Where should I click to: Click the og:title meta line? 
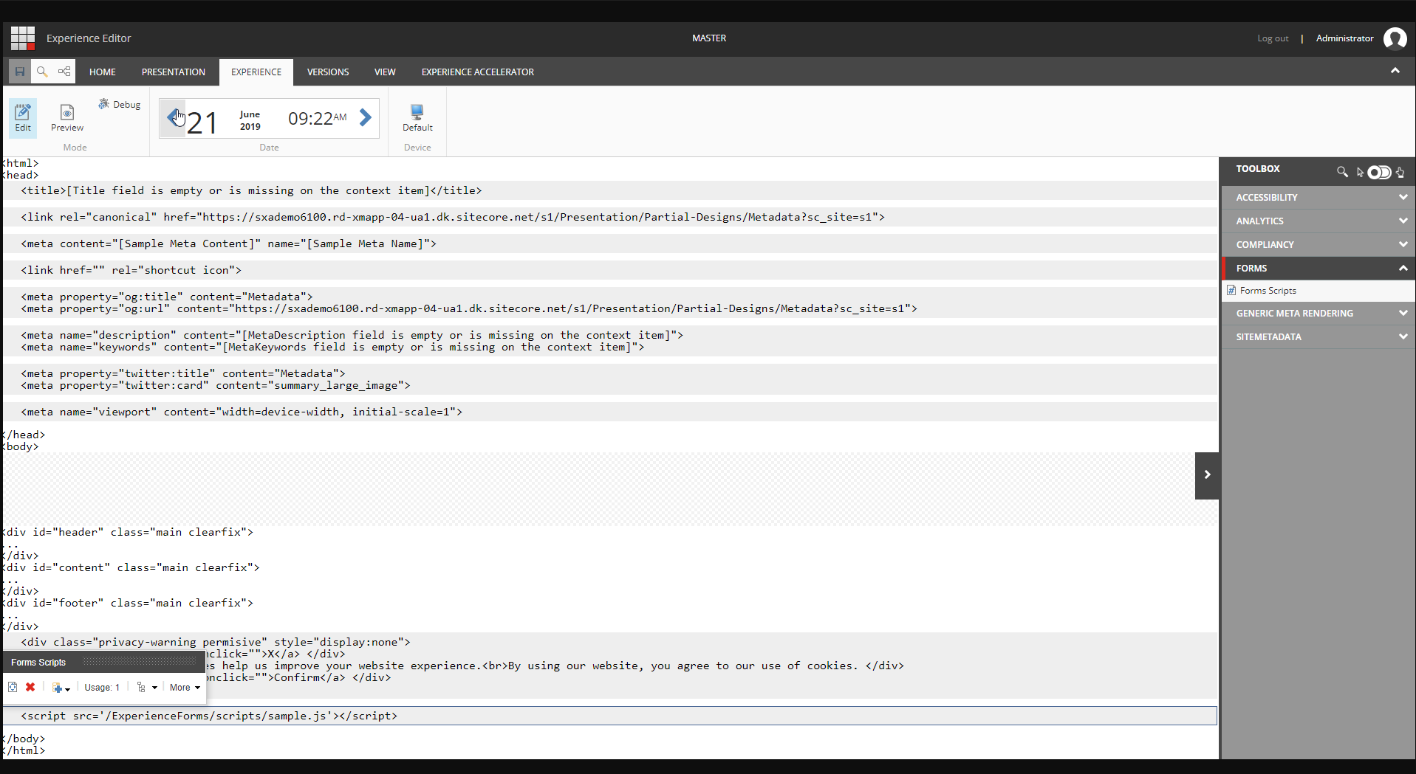(167, 297)
